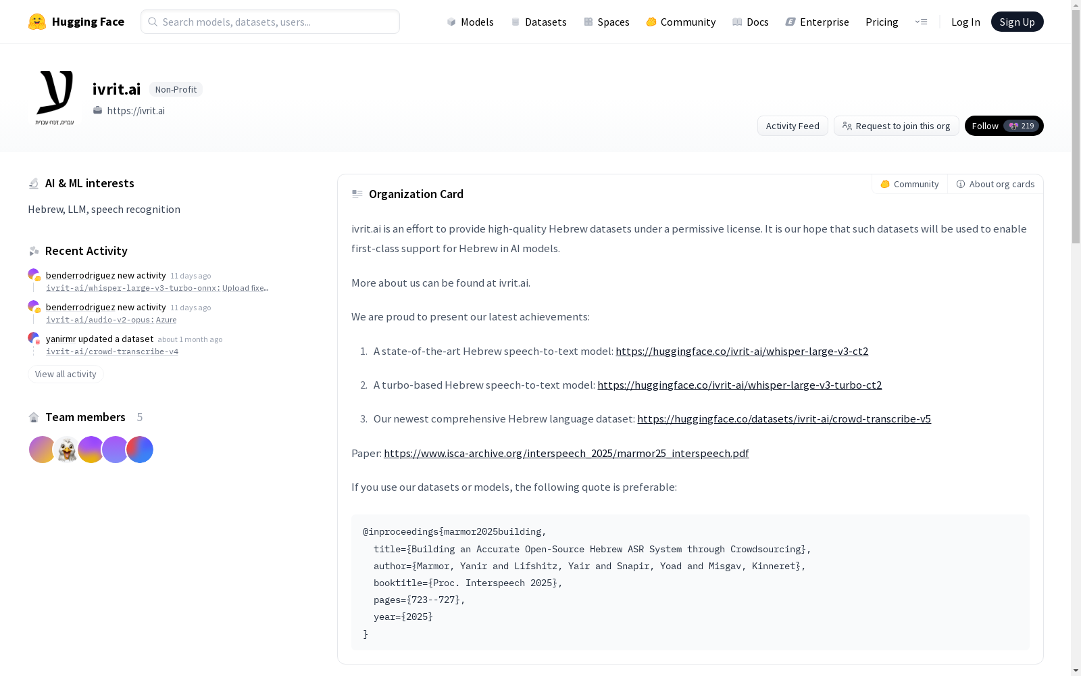Click the AI & ML interests heading icon

(34, 183)
